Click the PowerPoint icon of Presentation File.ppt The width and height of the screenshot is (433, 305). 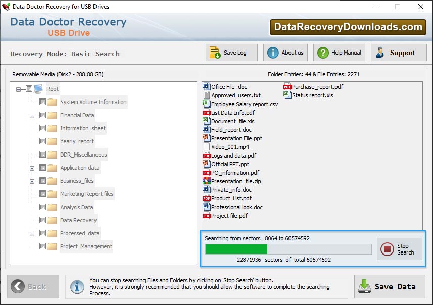[206, 138]
